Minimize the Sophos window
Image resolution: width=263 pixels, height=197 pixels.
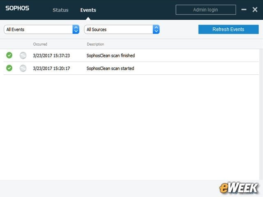(244, 9)
